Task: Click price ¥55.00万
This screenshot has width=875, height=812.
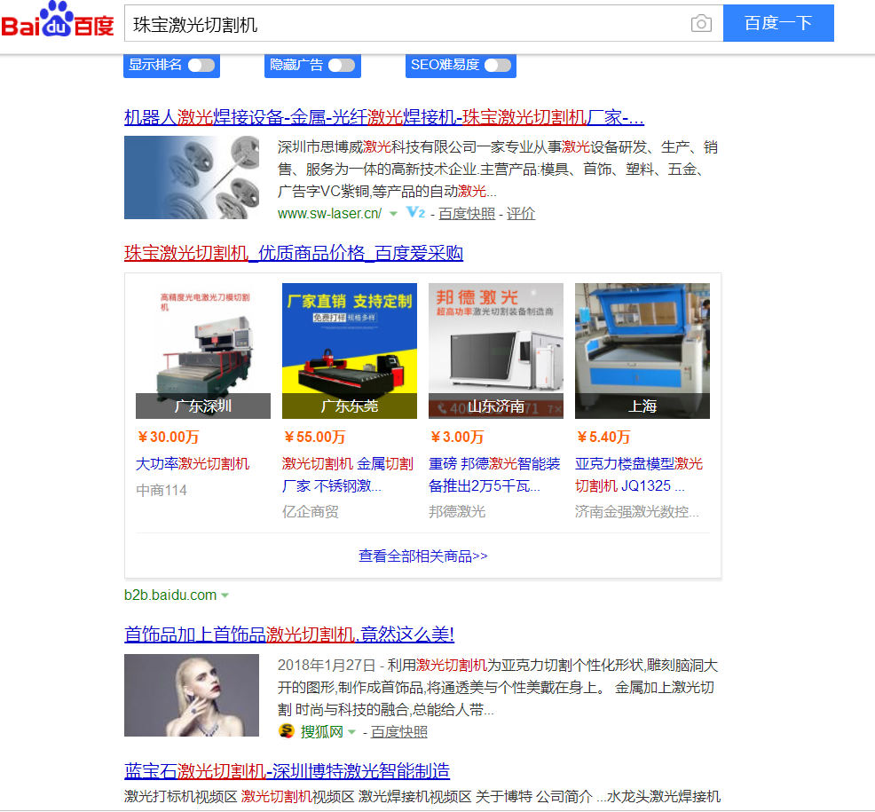Action: (x=315, y=437)
